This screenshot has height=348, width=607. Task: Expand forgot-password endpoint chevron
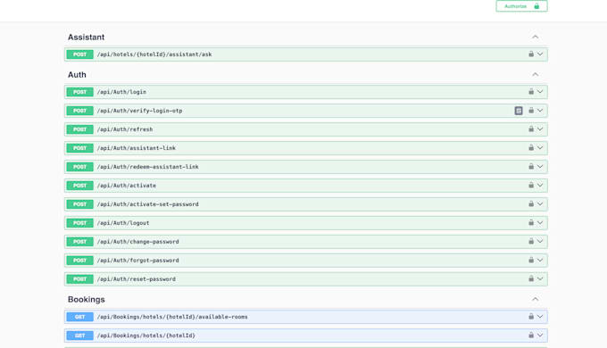pos(540,260)
